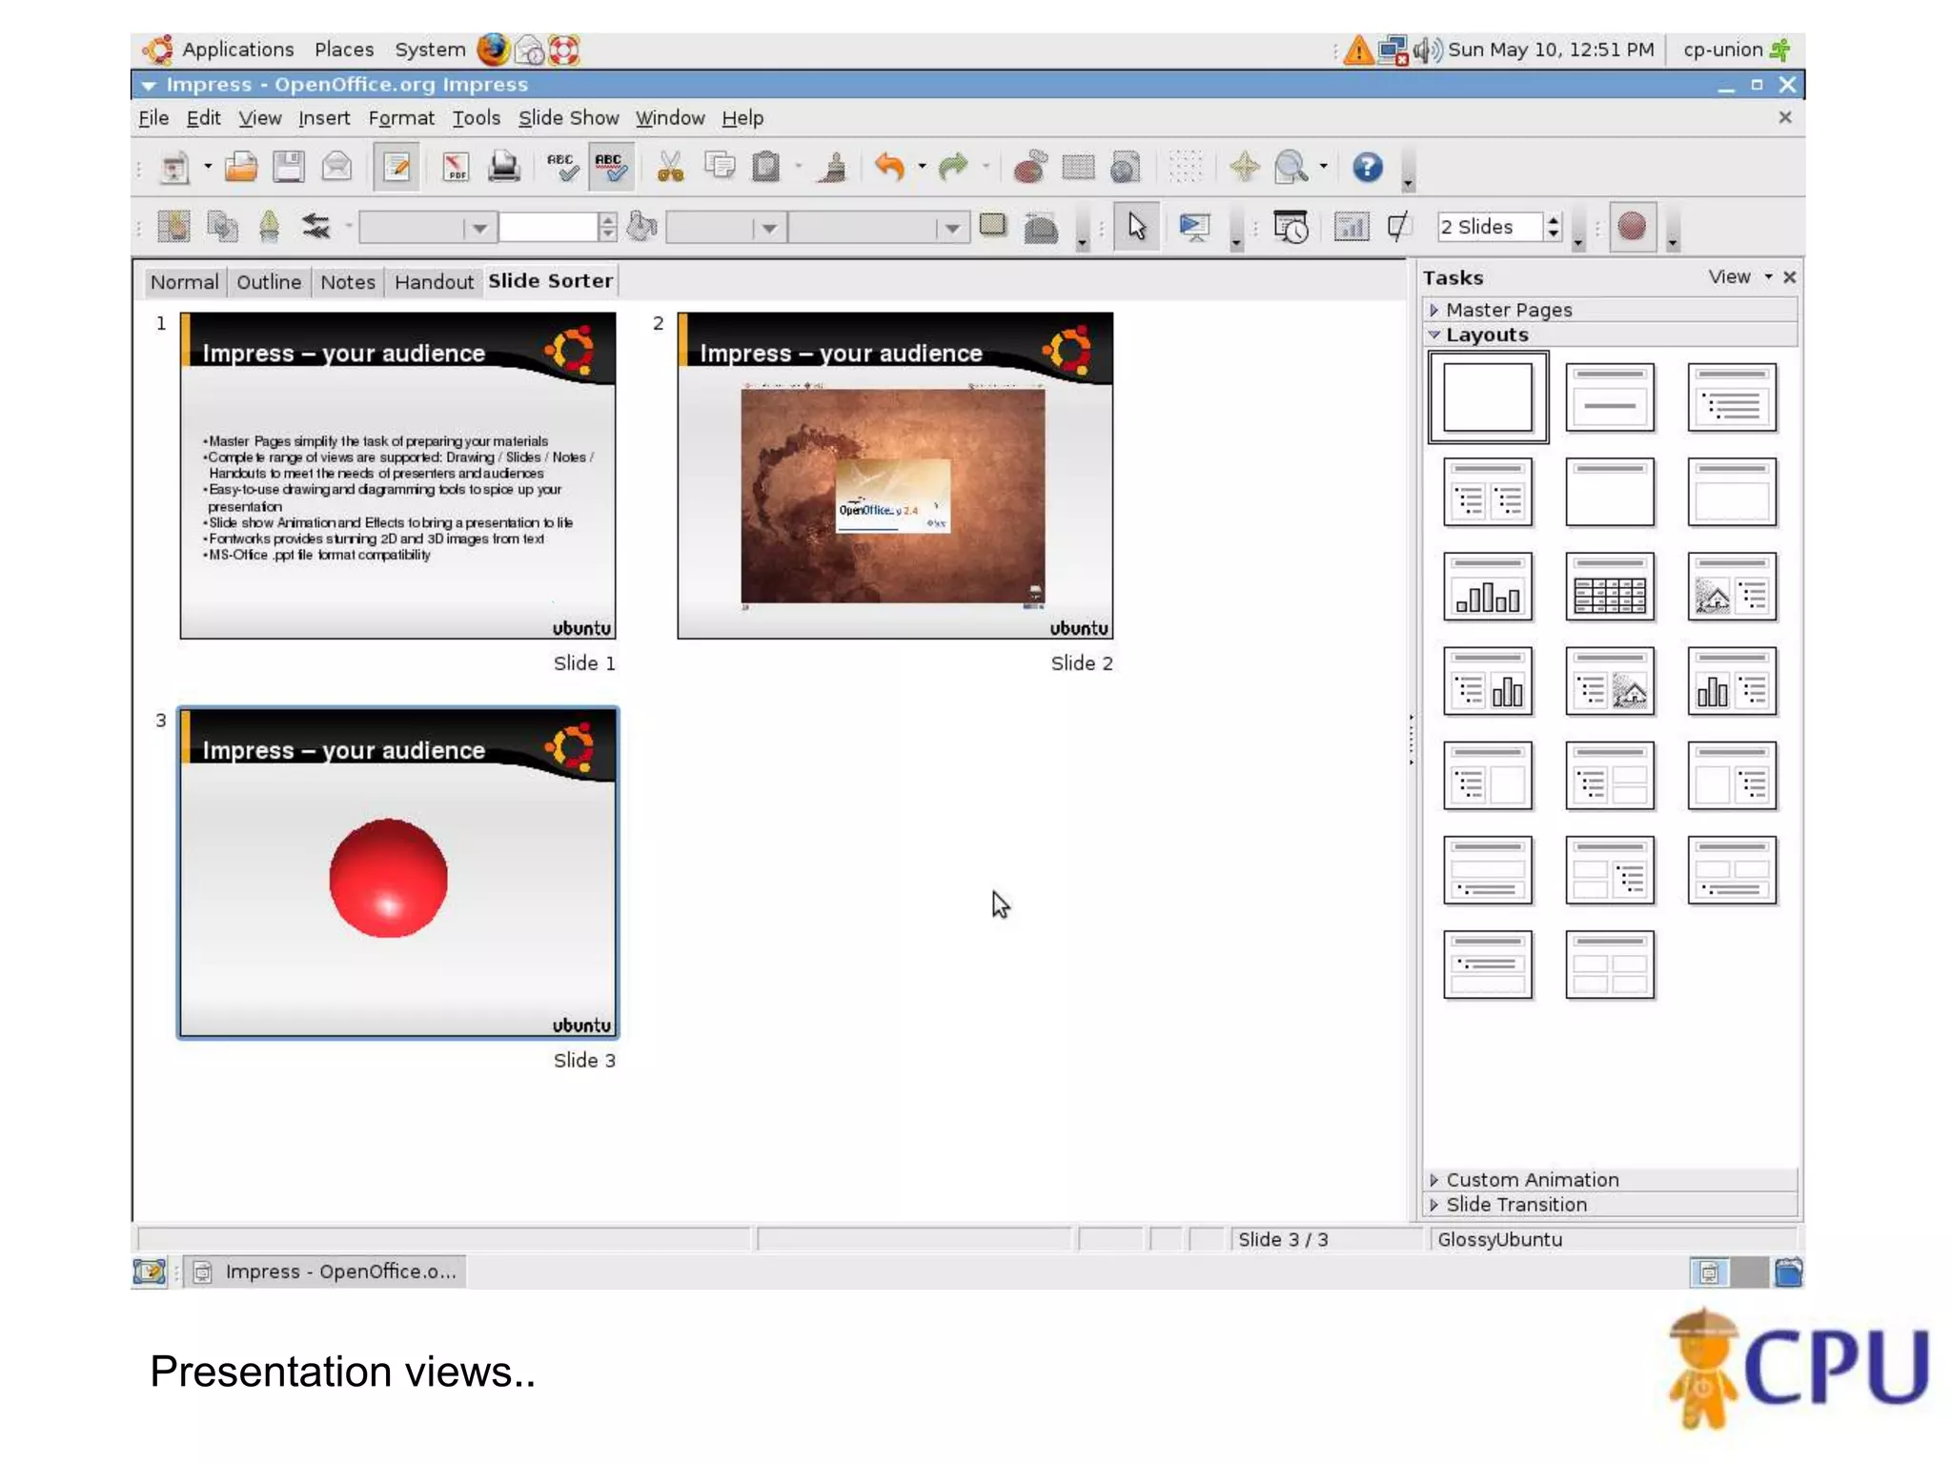Toggle the selection arrow tool
1952x1464 pixels.
[1136, 228]
